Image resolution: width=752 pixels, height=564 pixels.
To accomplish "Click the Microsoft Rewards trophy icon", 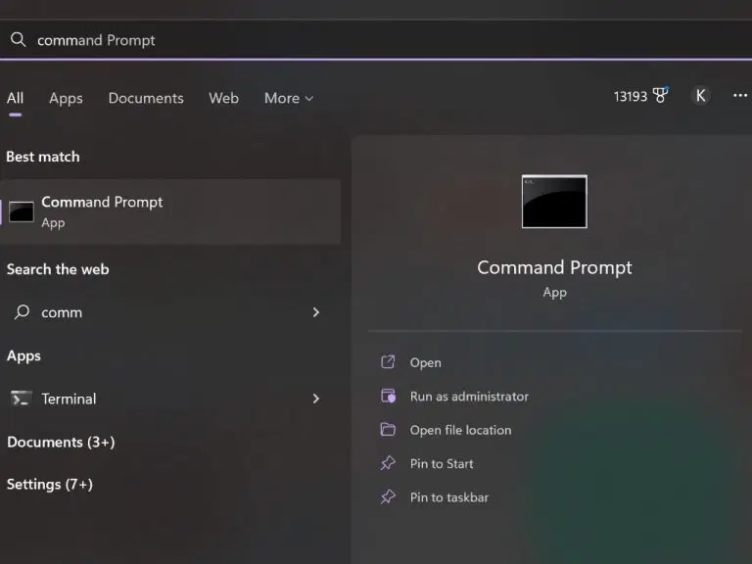I will point(660,95).
